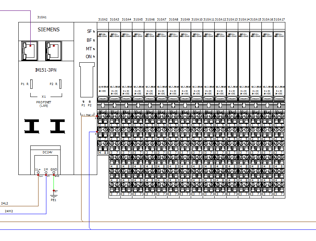Select the right I-beam rail symbol
The image size is (316, 241).
58,126
